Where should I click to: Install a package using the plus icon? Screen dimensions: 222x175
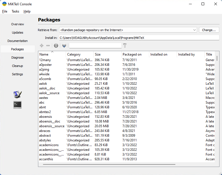[x=41, y=46]
